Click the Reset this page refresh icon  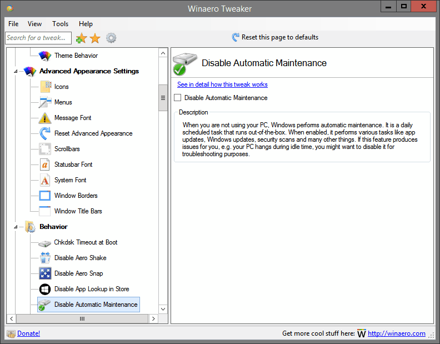click(x=236, y=37)
